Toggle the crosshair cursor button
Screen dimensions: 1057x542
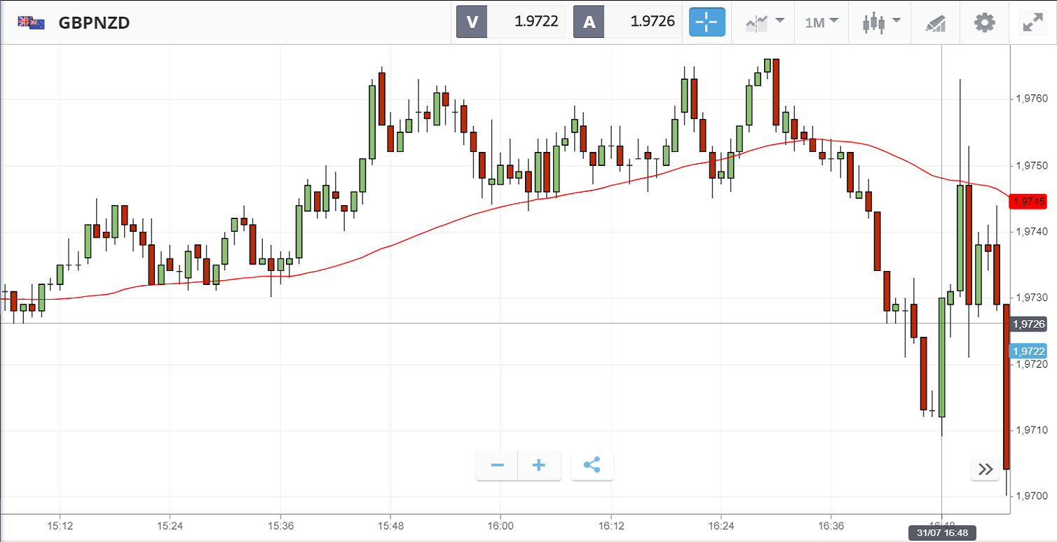click(x=707, y=22)
